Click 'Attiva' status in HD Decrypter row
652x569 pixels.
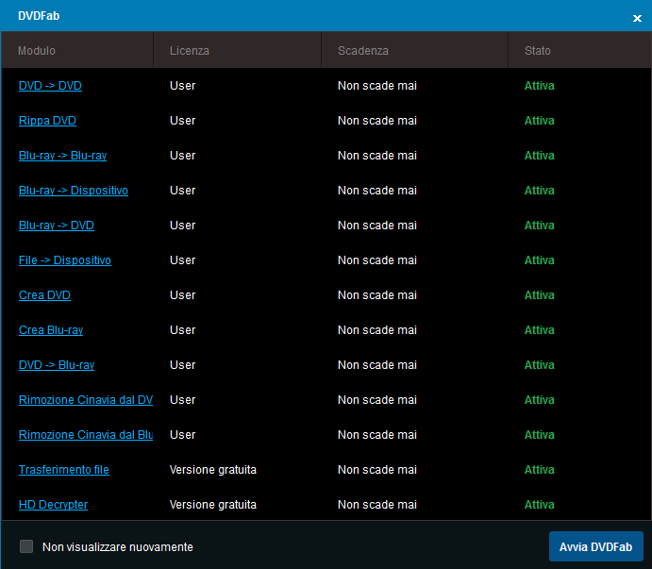point(540,505)
